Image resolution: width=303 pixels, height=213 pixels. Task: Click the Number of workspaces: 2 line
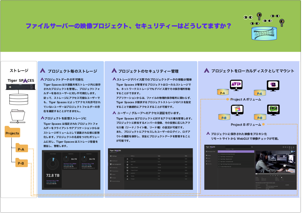pyautogui.click(x=88, y=168)
